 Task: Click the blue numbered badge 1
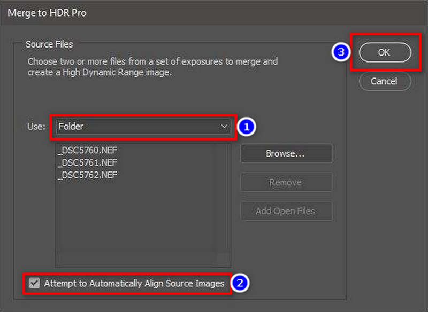pyautogui.click(x=247, y=126)
